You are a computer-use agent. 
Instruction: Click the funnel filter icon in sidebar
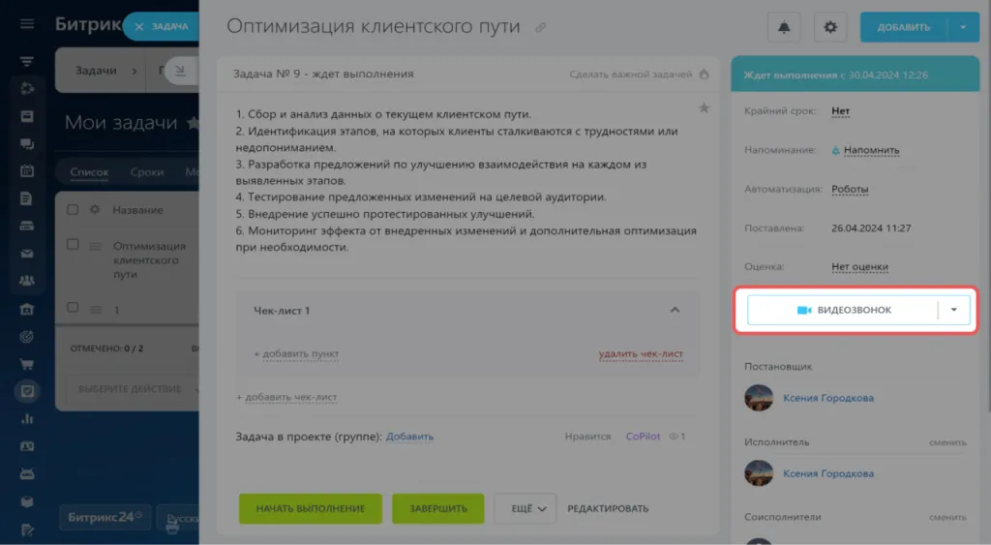[26, 61]
